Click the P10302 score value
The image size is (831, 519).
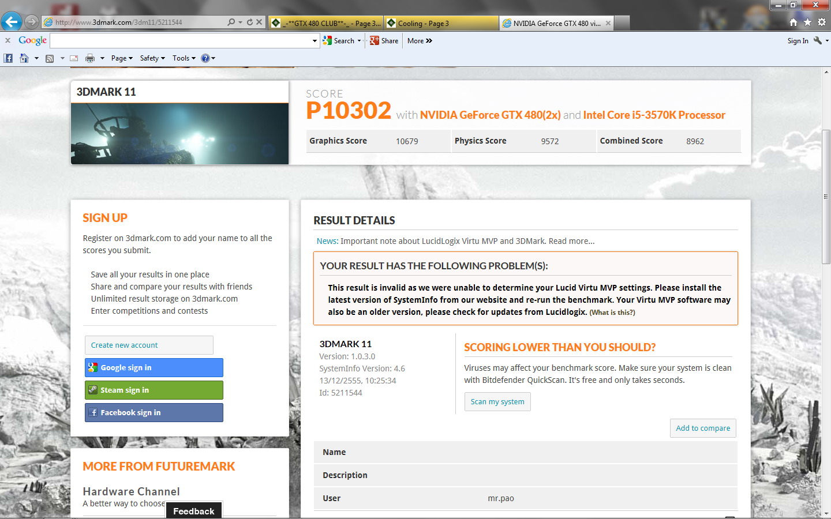pos(349,110)
